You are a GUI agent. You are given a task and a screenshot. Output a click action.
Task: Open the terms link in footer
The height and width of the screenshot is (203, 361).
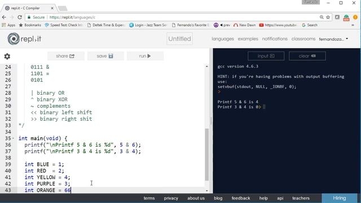(x=149, y=198)
